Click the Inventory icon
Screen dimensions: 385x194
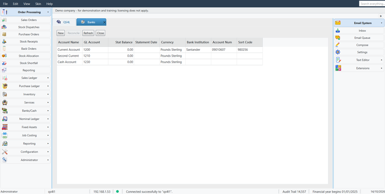(x=5, y=94)
